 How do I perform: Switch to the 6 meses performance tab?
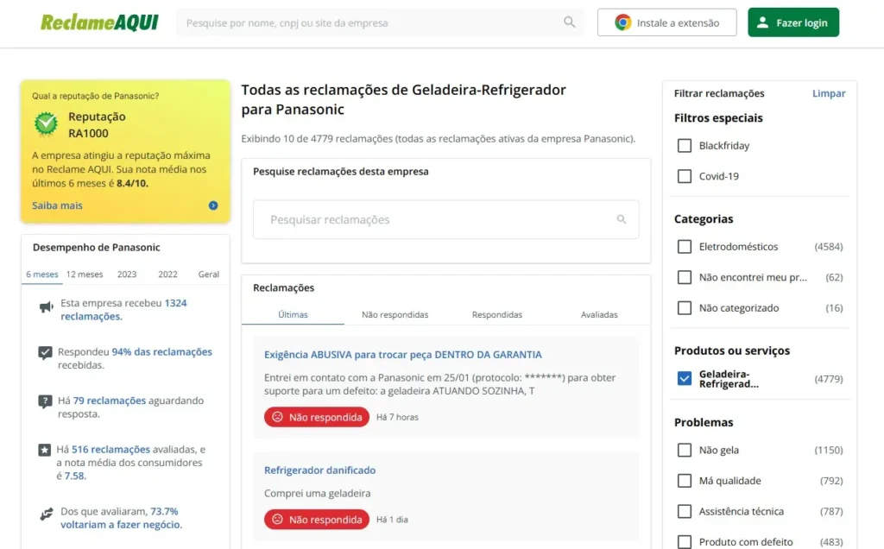(42, 274)
